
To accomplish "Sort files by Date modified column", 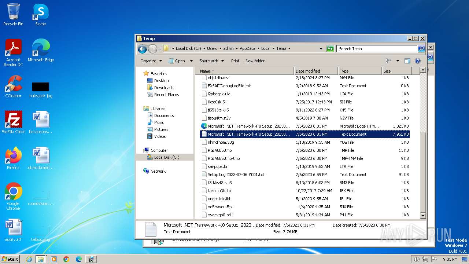I will (x=316, y=71).
